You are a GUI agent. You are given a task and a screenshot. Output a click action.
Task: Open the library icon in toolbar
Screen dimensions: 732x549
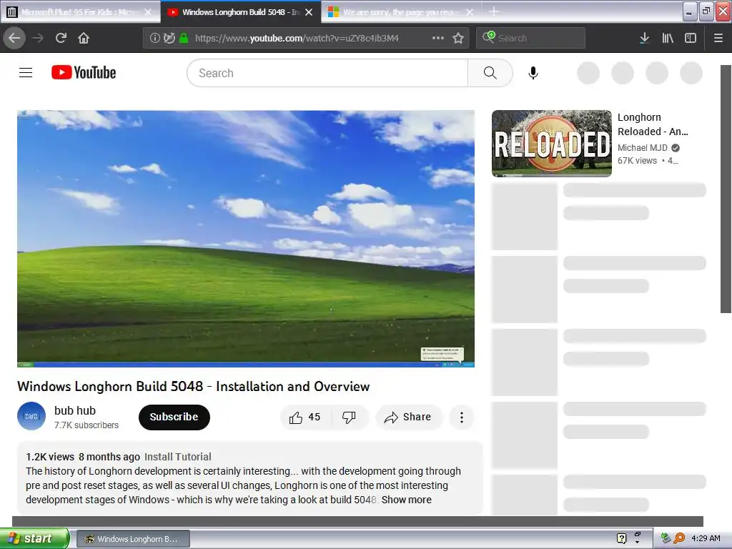tap(668, 38)
